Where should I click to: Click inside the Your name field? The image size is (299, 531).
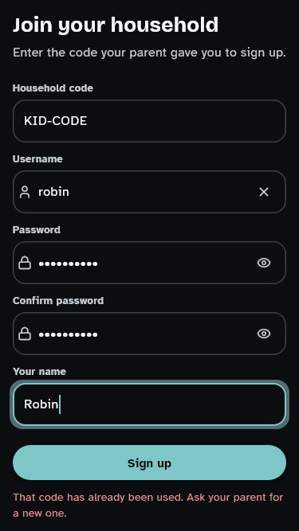pyautogui.click(x=150, y=404)
